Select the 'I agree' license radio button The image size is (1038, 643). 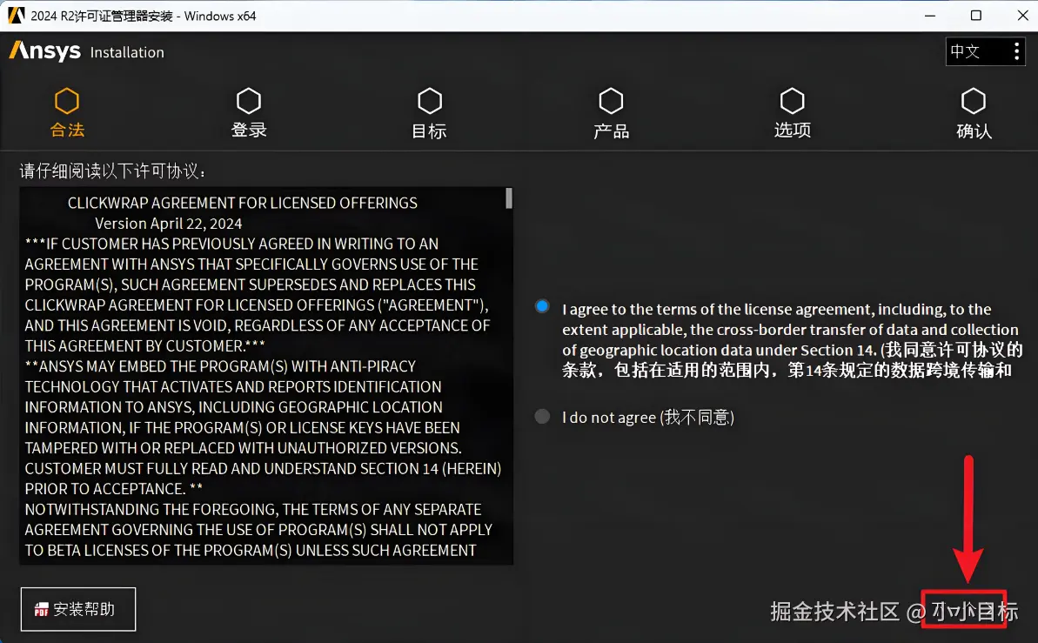coord(542,306)
